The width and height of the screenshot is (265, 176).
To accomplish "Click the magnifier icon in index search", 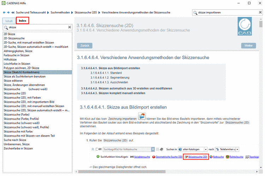I will click(6, 28).
